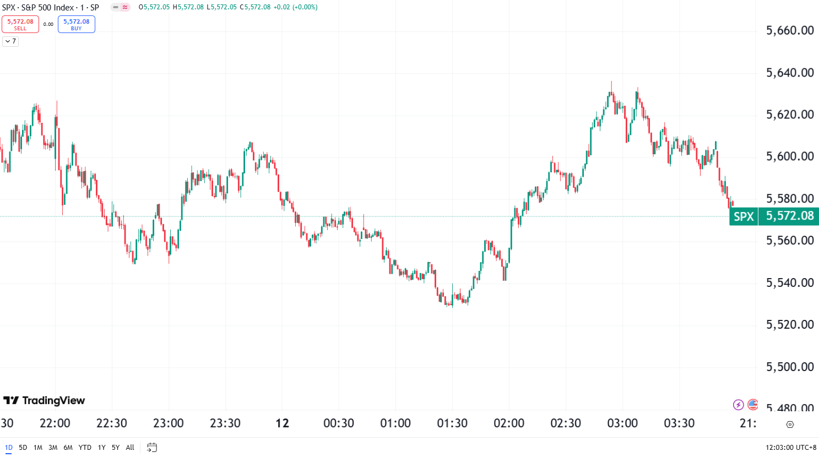This screenshot has height=457, width=819.
Task: Click the go-to-date calendar icon beside timeframes
Action: pyautogui.click(x=152, y=448)
